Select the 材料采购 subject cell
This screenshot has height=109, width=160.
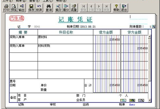65,48
